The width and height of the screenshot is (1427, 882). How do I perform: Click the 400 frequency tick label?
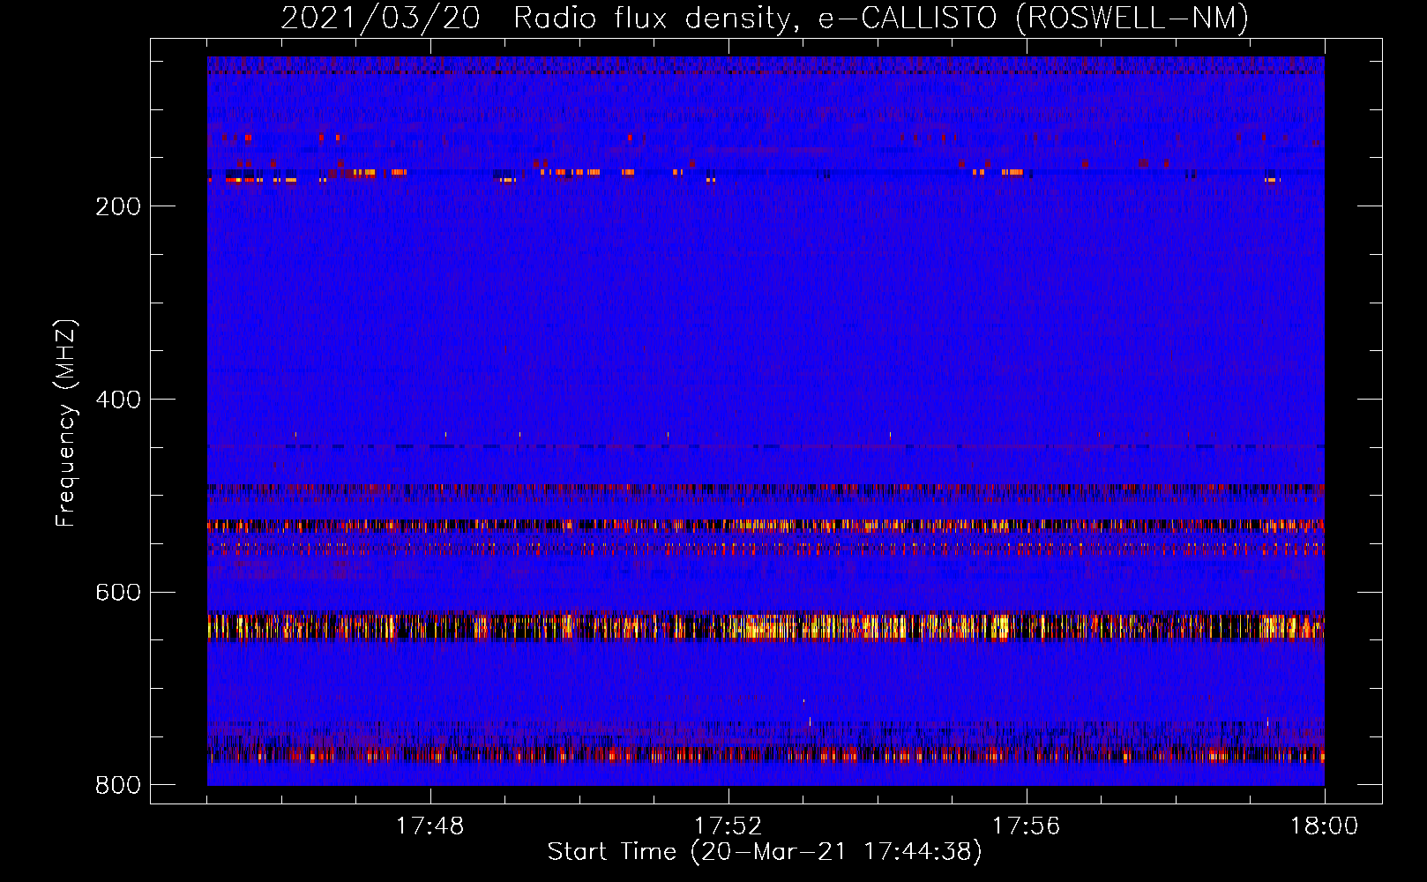pos(118,400)
